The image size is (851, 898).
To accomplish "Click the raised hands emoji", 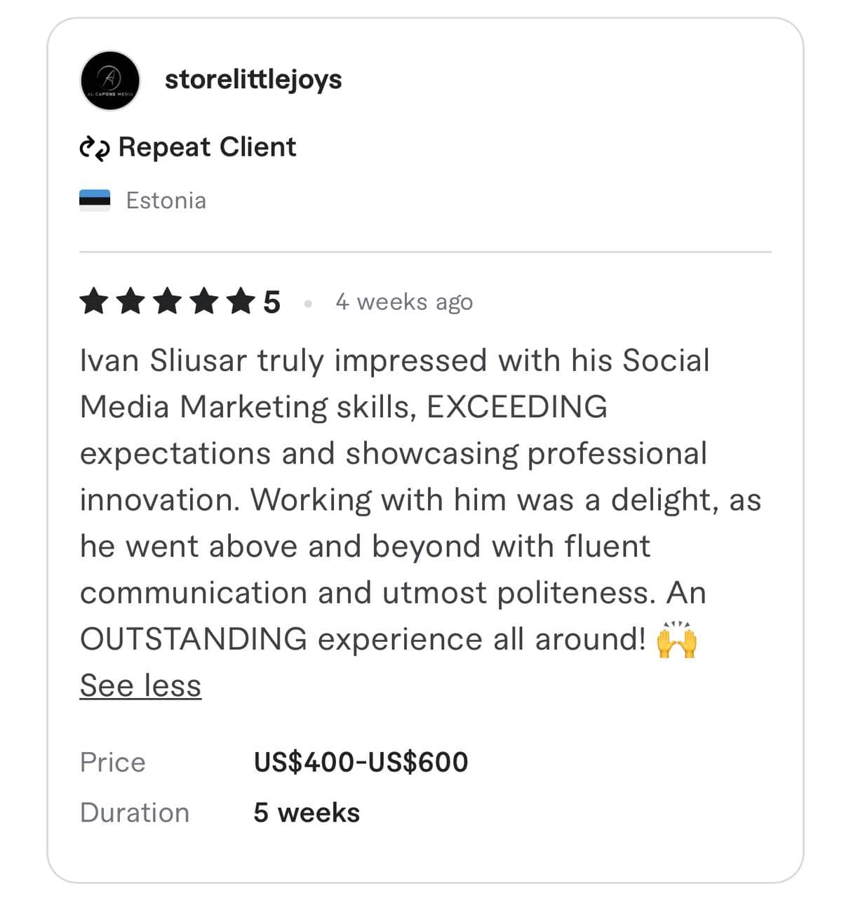I will (x=676, y=639).
